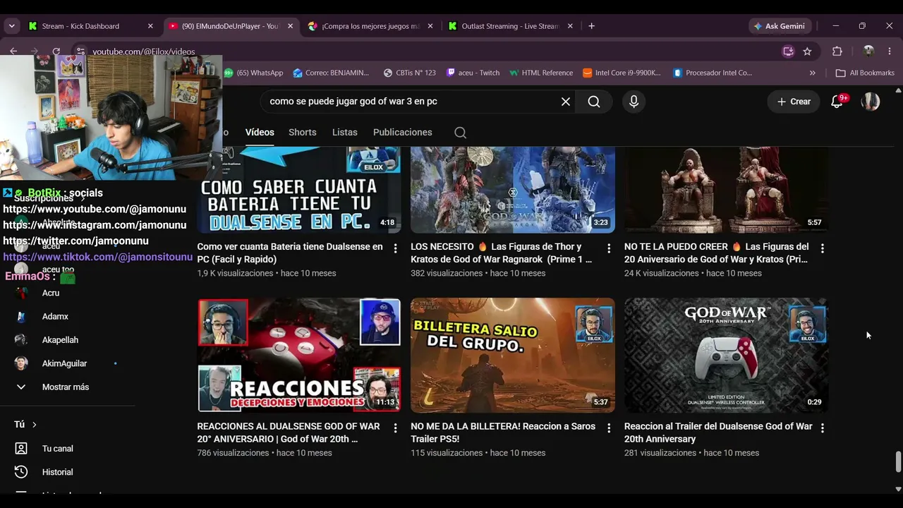
Task: Expand the Tú section chevron
Action: coord(34,425)
